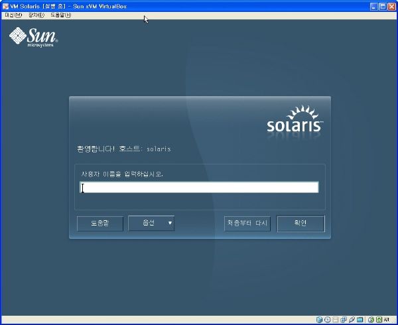Click the VirtualBox icon in title bar

tap(5, 6)
